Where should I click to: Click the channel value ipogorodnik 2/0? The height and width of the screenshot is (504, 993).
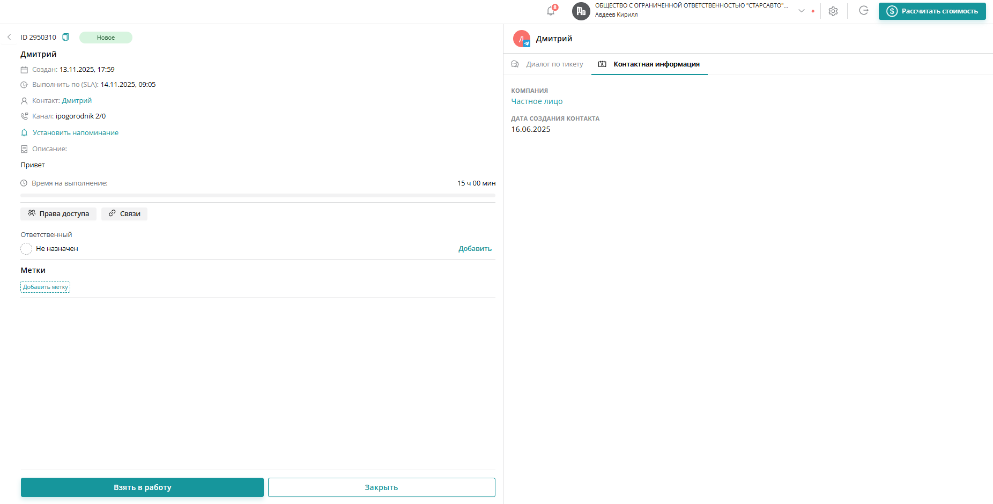tap(81, 116)
